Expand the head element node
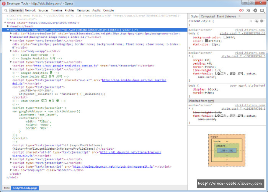268x192 pixels. tap(8, 26)
